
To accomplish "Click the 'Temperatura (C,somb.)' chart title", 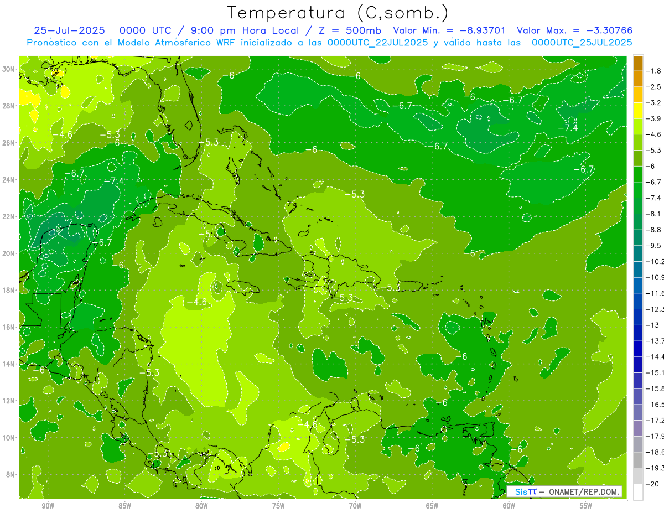I will 338,13.
